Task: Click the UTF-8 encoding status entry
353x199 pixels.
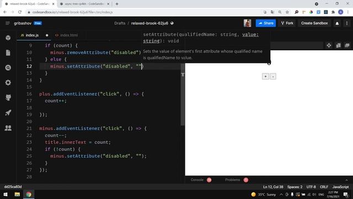Action: tap(311, 187)
